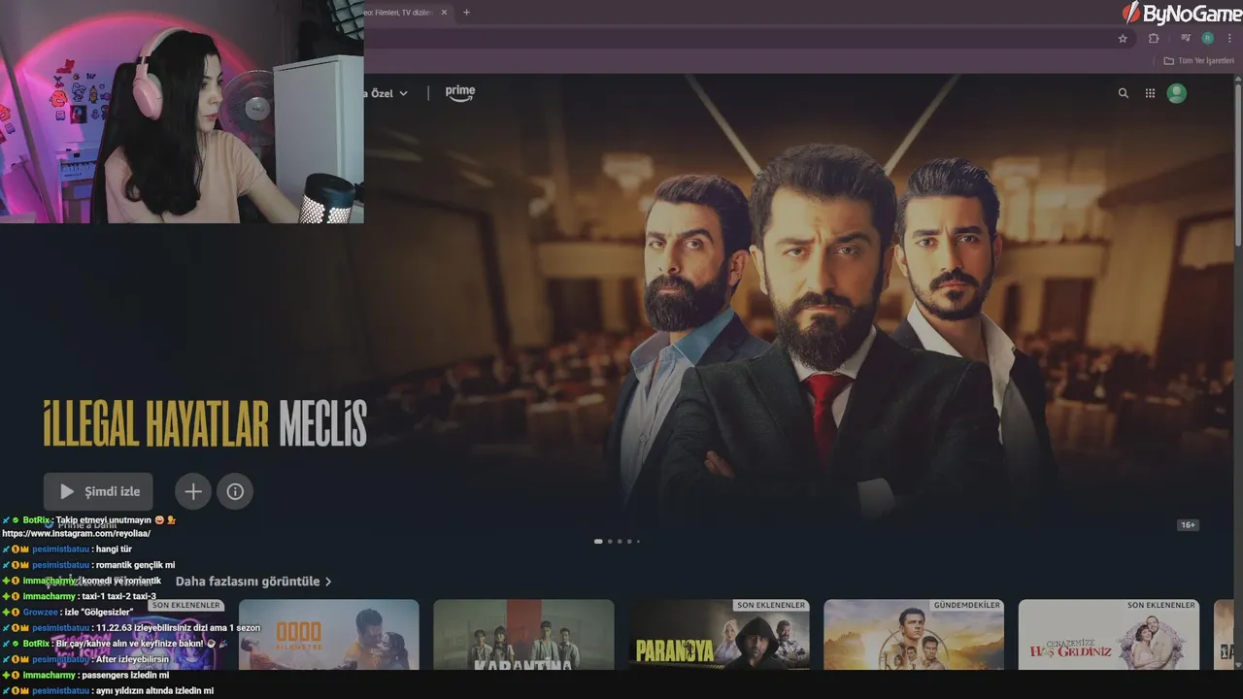Image resolution: width=1243 pixels, height=699 pixels.
Task: Click BotRix message 'Takip etmeyi unutmayın'
Action: tap(89, 520)
